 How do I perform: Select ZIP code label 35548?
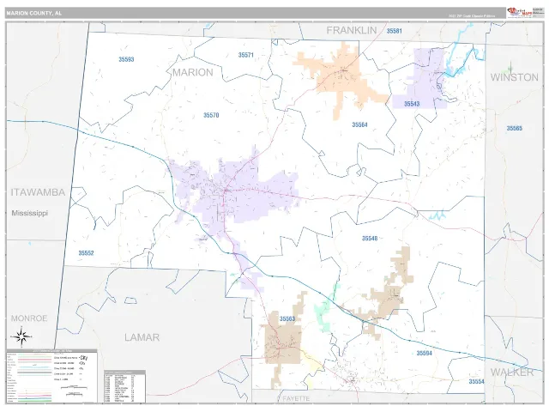pyautogui.click(x=370, y=239)
